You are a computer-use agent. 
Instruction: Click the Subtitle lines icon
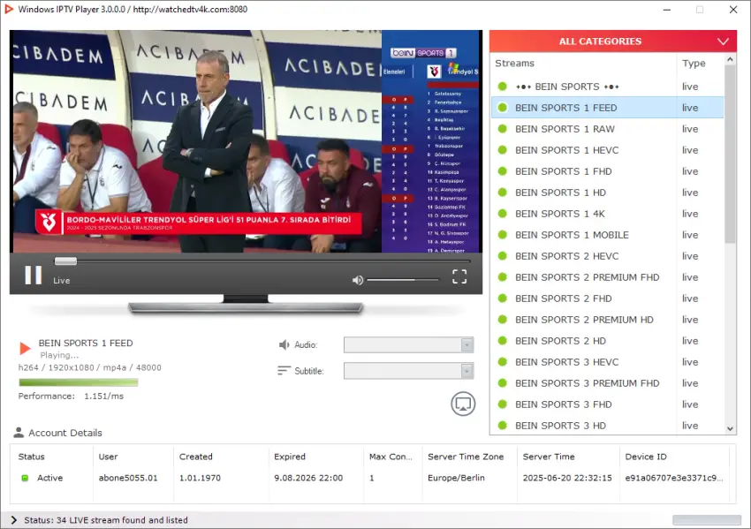pos(284,371)
